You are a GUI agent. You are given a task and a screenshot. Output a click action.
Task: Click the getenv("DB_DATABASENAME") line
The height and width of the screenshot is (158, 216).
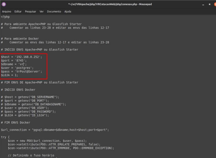(x=34, y=104)
